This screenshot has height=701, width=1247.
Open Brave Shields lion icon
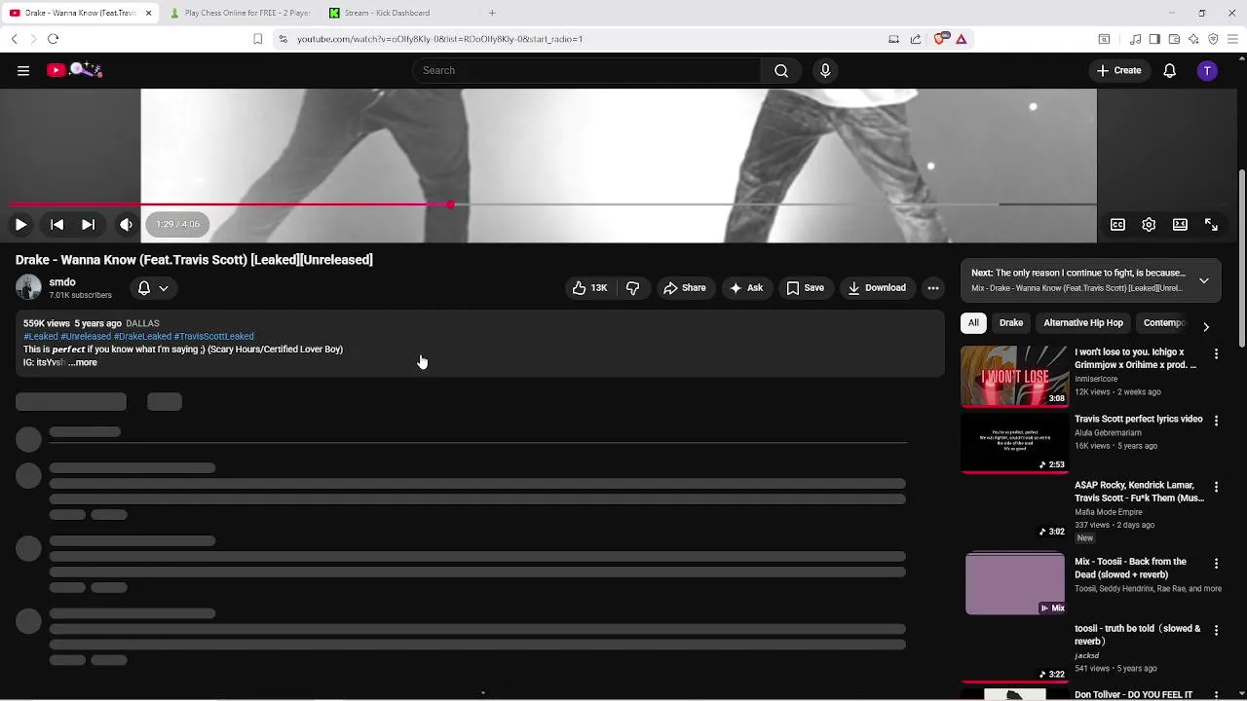click(x=940, y=39)
